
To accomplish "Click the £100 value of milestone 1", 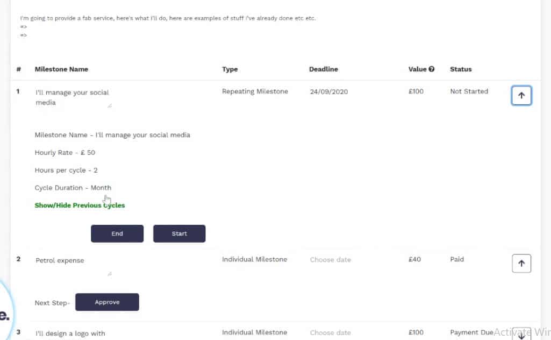I will [x=416, y=91].
